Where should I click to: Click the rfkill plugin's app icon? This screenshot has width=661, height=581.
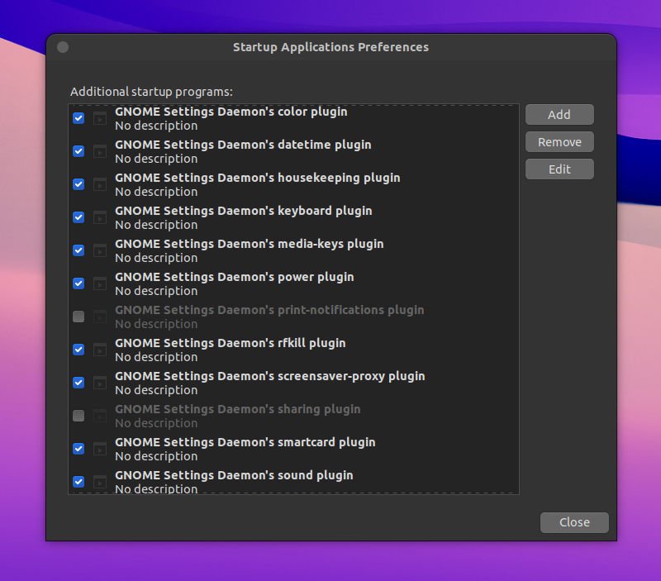[100, 350]
